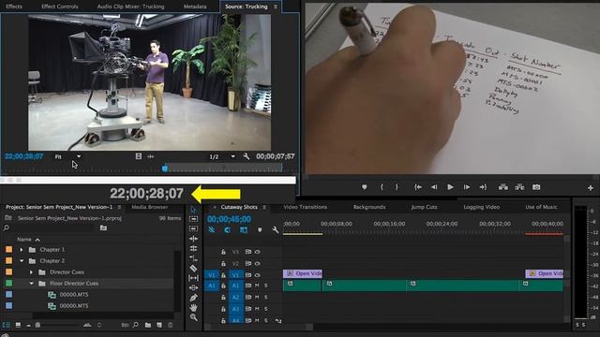Choose the Ripple Edit tool
Screen dimensions: 600x337
193,239
